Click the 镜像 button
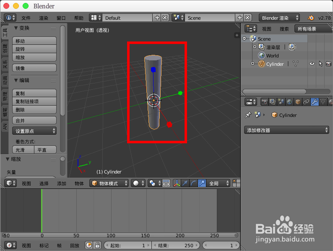Viewport: 333px width, 251px height. 34,68
